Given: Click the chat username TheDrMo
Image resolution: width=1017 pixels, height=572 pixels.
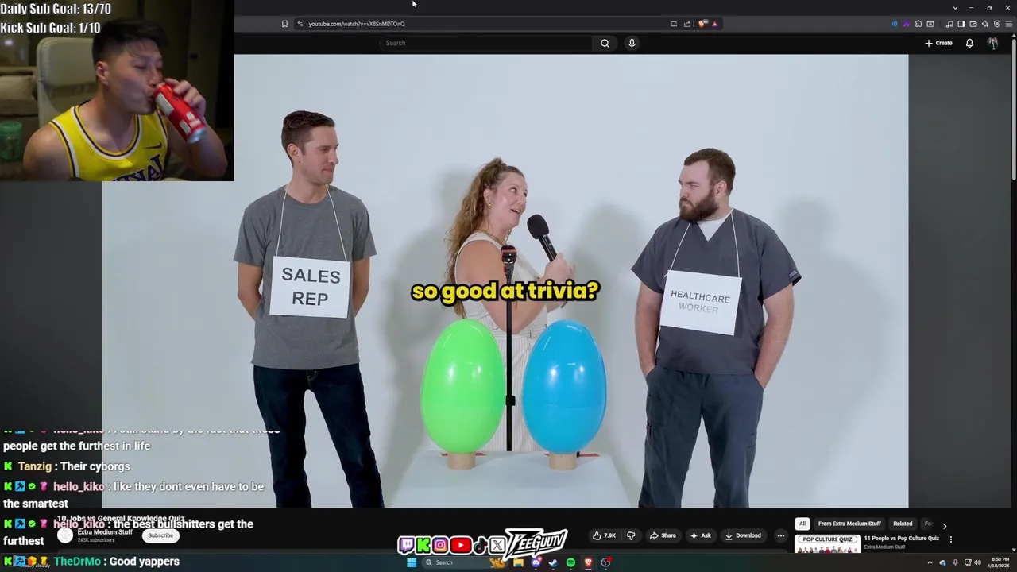Looking at the screenshot, I should tap(77, 561).
